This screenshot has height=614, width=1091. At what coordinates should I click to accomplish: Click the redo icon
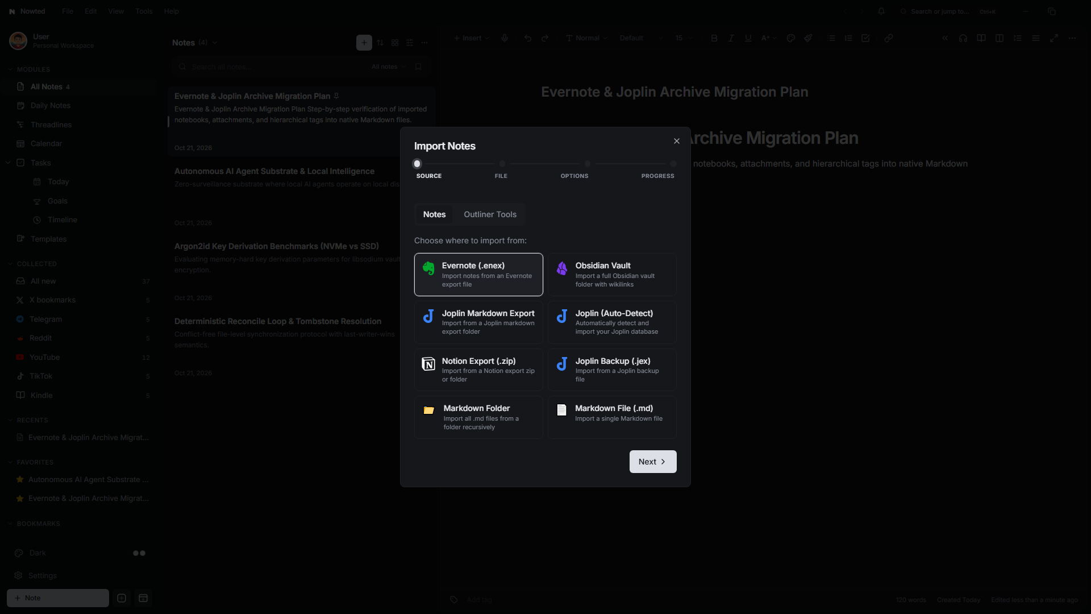coord(545,38)
